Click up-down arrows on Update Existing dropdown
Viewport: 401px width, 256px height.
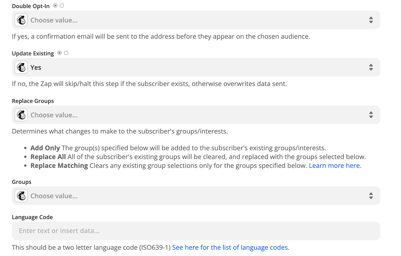coord(371,68)
